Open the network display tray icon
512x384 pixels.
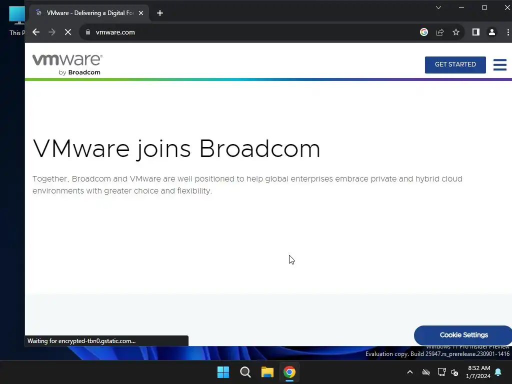[441, 372]
